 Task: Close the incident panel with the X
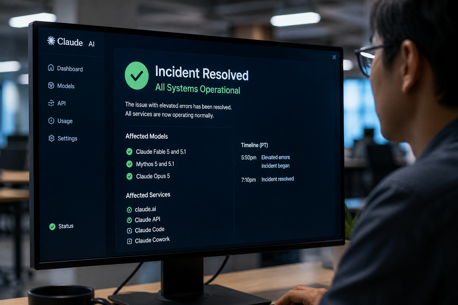click(334, 57)
